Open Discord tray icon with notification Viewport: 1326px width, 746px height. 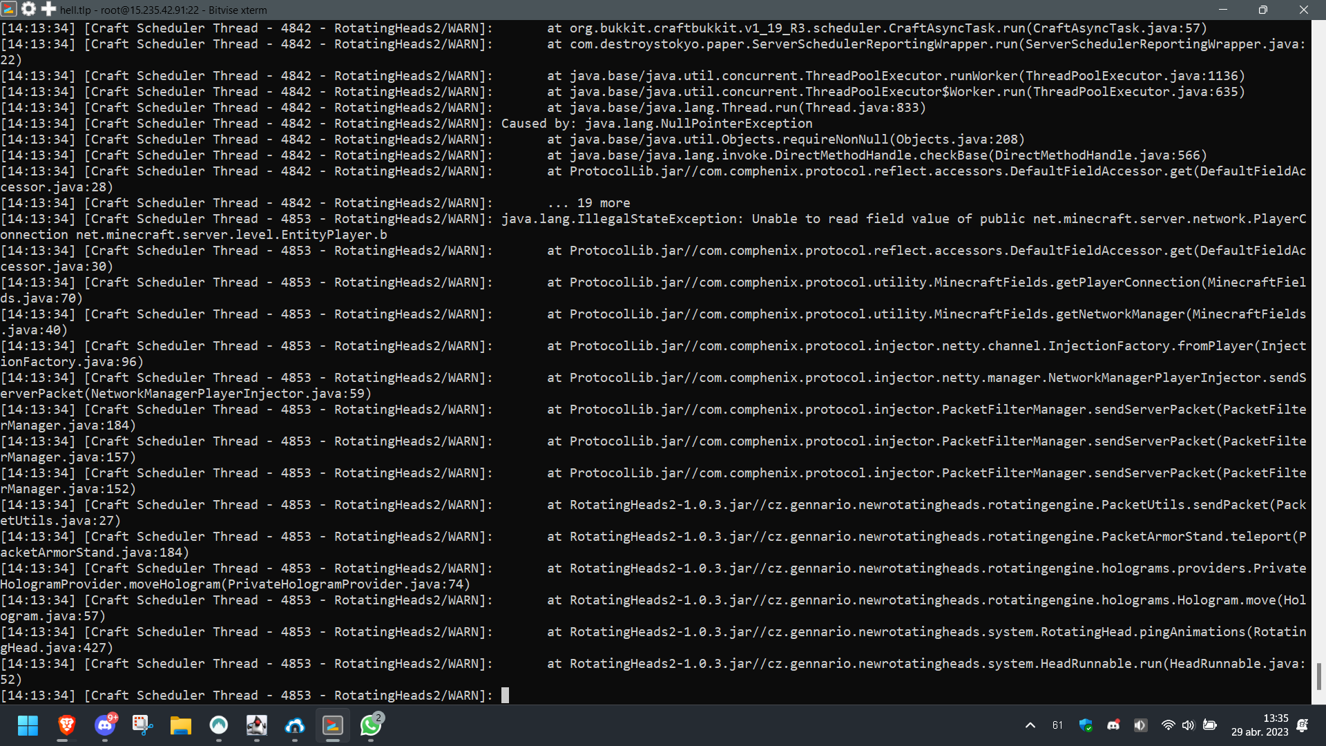point(1113,725)
